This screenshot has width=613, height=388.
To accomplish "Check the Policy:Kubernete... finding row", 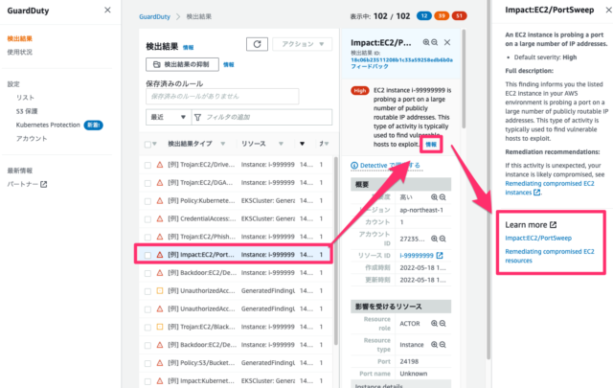I will [x=148, y=201].
